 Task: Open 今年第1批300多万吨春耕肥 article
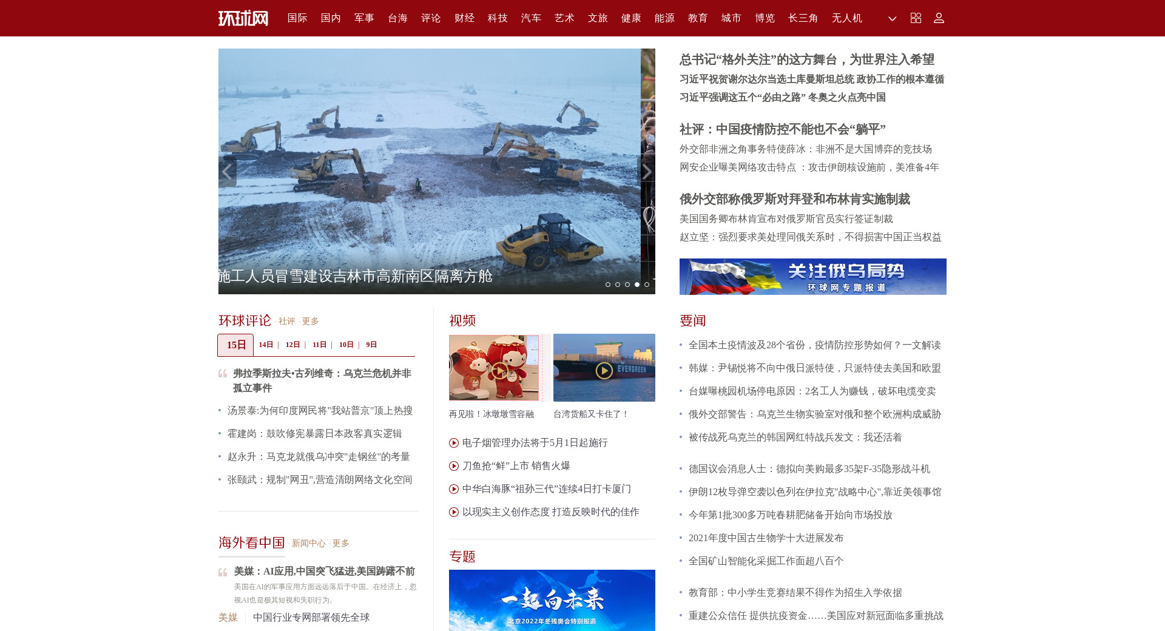click(791, 515)
